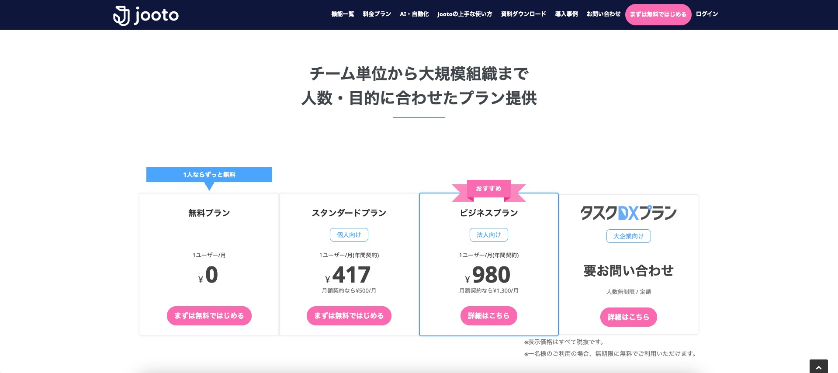This screenshot has width=838, height=373.
Task: Click the 法人向け tag on the business plan
Action: (489, 235)
